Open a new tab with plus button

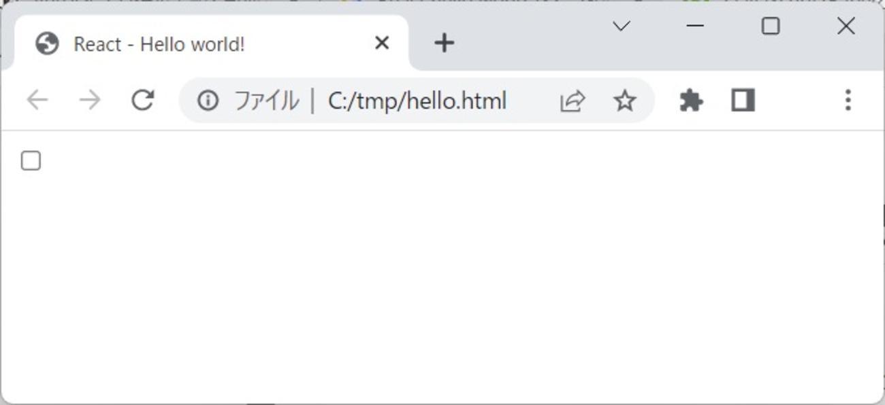point(444,43)
